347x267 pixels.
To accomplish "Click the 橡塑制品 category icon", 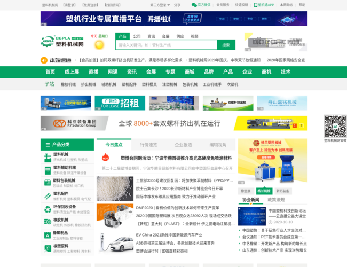I will click(48, 235).
